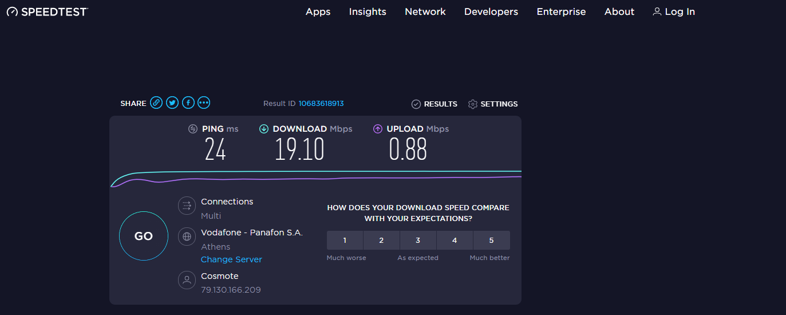Rate download speed 2

381,241
